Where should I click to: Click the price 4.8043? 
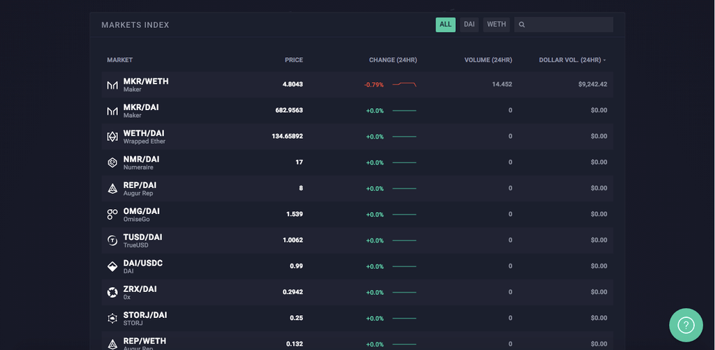tap(293, 84)
